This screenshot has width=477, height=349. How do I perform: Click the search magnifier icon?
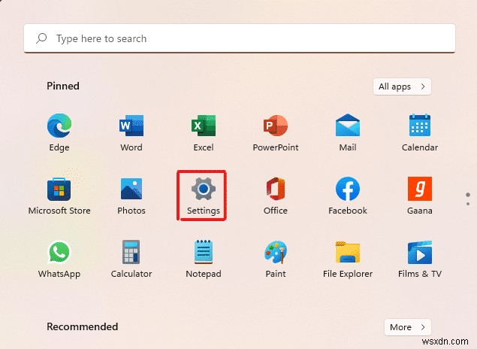pos(41,38)
